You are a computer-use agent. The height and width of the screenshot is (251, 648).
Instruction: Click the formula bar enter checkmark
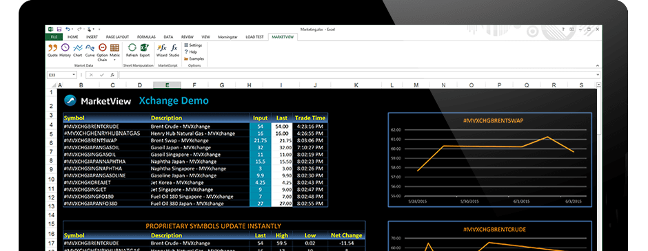pos(101,75)
